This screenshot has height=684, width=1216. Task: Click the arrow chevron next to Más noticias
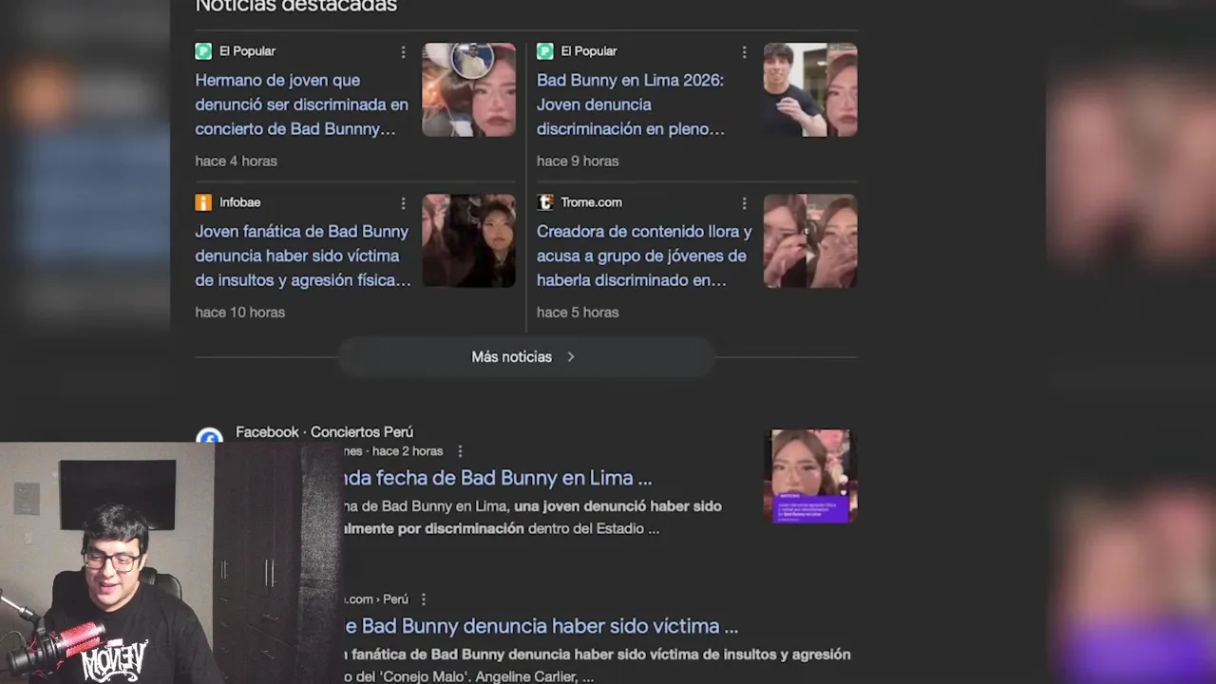571,357
